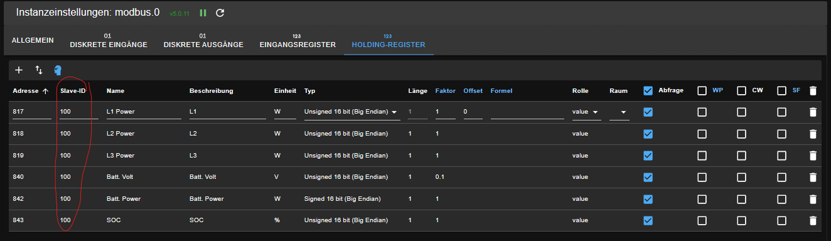Screen dimensions: 831x241
Task: Enable SF for Batt. Power row
Action: click(x=782, y=199)
